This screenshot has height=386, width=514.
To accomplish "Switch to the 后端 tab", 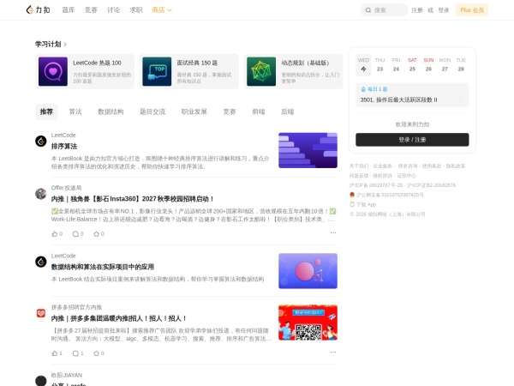I will pyautogui.click(x=288, y=112).
